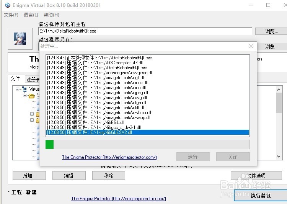
Task: Select log line for libEGL.dll
Action: point(148,122)
